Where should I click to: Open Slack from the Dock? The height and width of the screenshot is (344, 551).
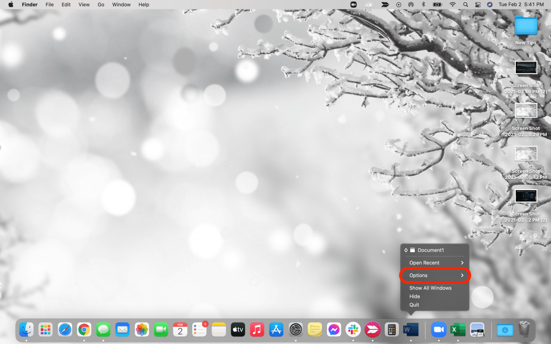(353, 330)
